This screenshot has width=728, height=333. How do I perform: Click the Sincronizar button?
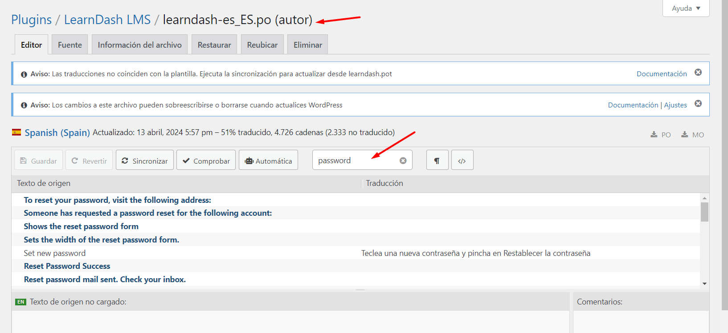(144, 160)
